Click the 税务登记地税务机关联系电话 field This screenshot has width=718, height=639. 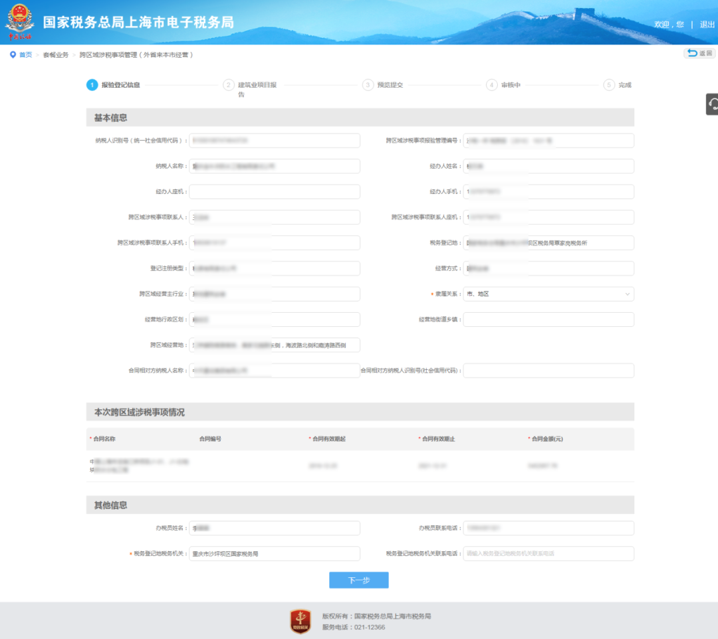pos(548,553)
